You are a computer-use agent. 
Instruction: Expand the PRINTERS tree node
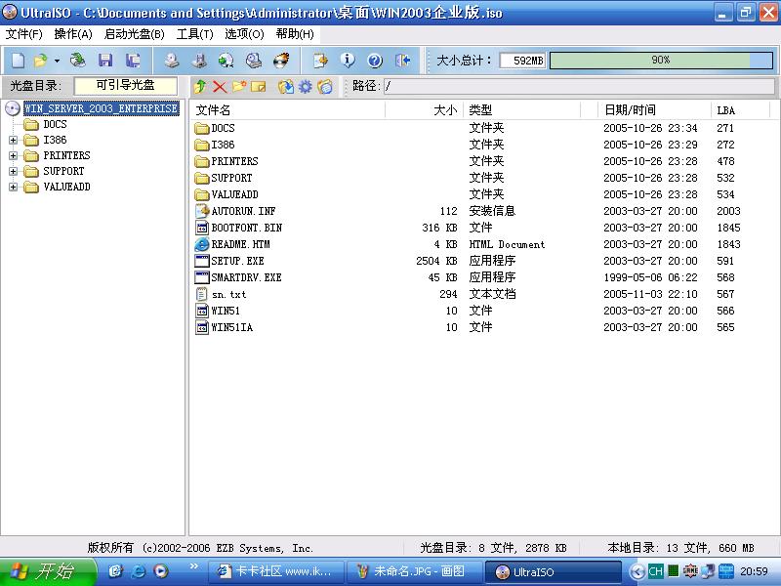13,156
